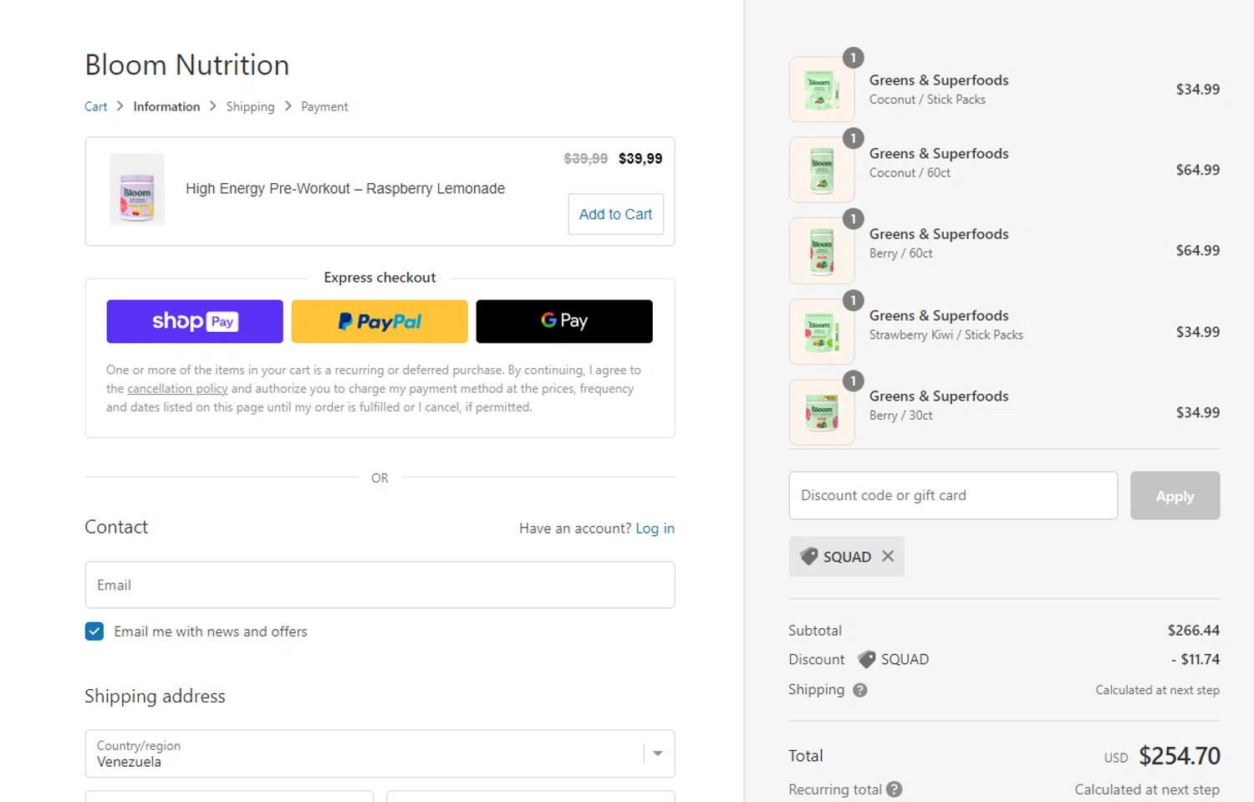Viewport: 1254px width, 802px height.
Task: Click the Discount code or gift card field
Action: 952,495
